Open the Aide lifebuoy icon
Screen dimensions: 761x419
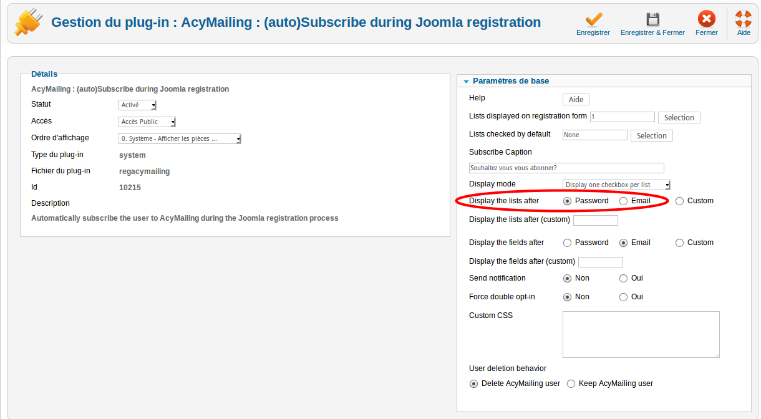[744, 19]
